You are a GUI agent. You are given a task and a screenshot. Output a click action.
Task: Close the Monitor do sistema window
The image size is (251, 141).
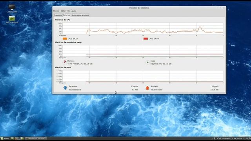tap(224, 8)
